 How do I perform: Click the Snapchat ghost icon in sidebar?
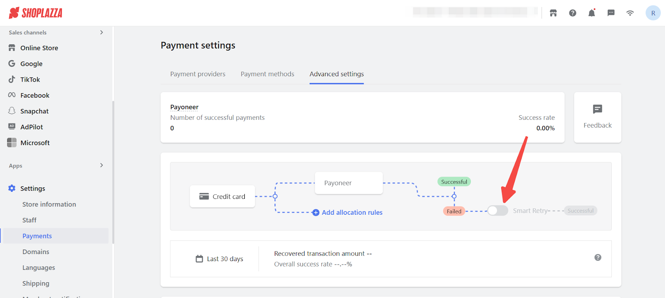(12, 111)
